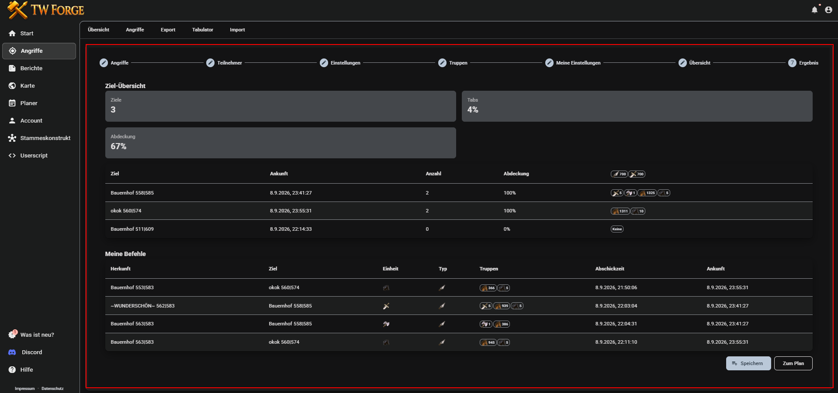
Task: Open the Impressum link
Action: click(x=25, y=389)
